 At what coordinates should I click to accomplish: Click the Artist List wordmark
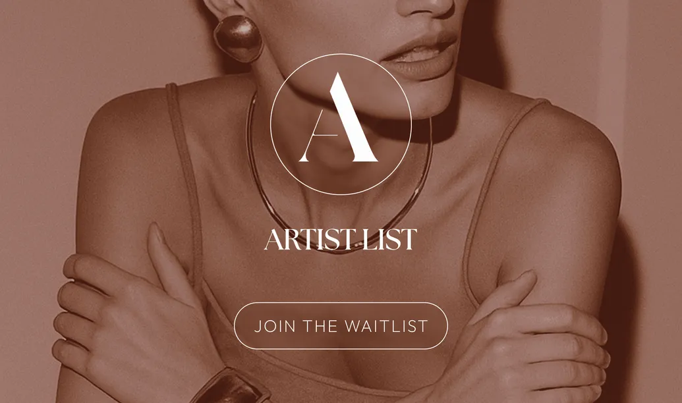pyautogui.click(x=341, y=239)
